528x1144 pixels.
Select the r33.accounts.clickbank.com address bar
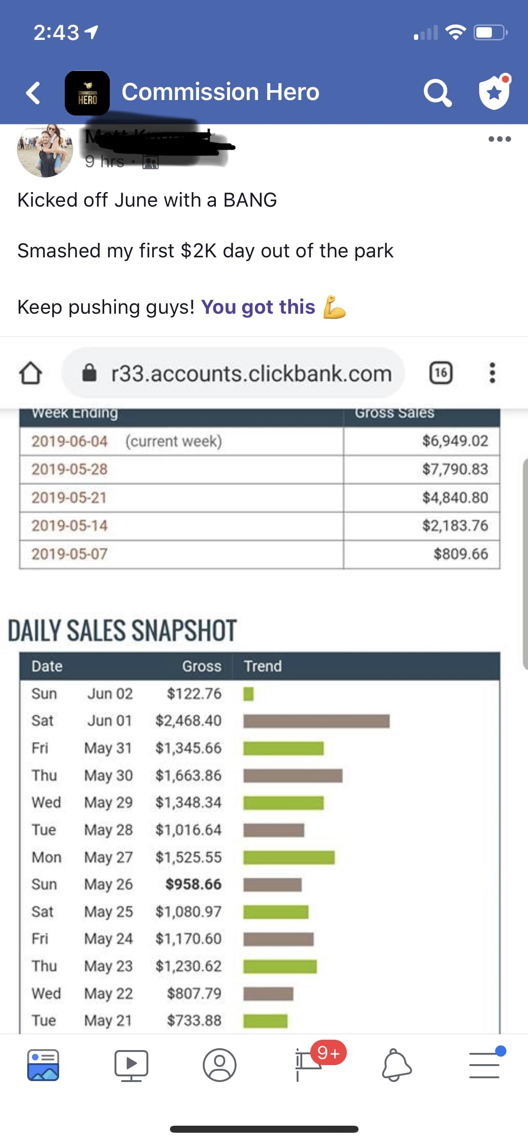click(233, 373)
